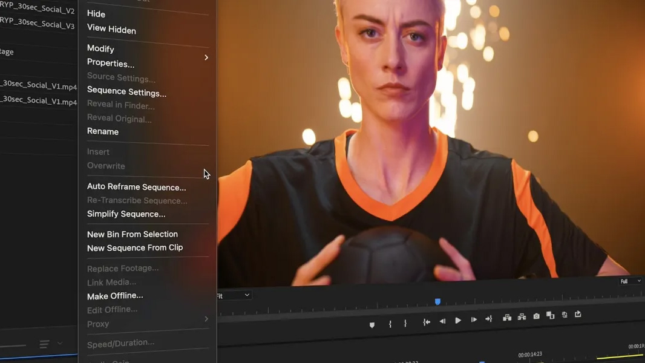
Task: Click the Lift icon
Action: coord(507,318)
